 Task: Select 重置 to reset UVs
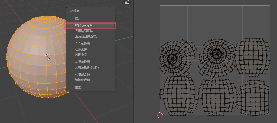point(78,87)
